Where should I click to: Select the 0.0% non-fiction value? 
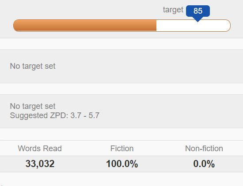coord(204,164)
